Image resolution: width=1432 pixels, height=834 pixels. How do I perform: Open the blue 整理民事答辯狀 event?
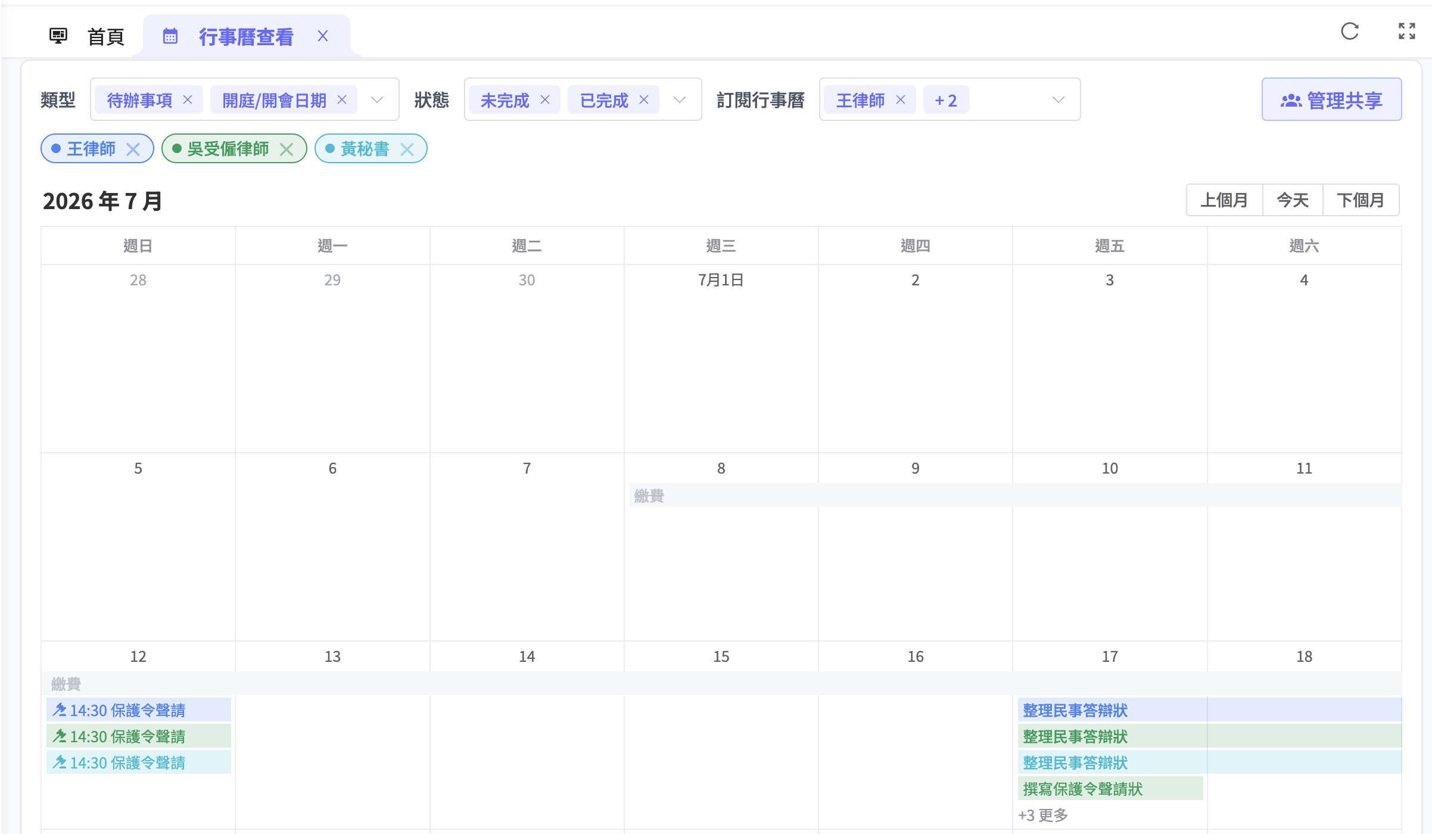click(x=1209, y=709)
